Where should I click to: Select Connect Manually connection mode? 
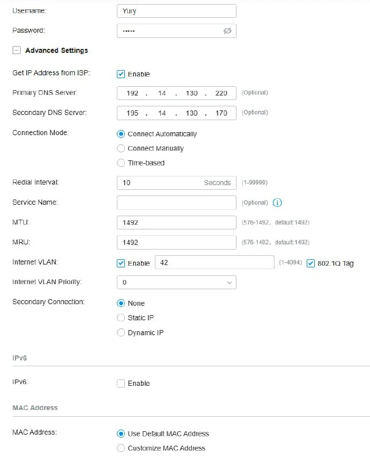(121, 148)
